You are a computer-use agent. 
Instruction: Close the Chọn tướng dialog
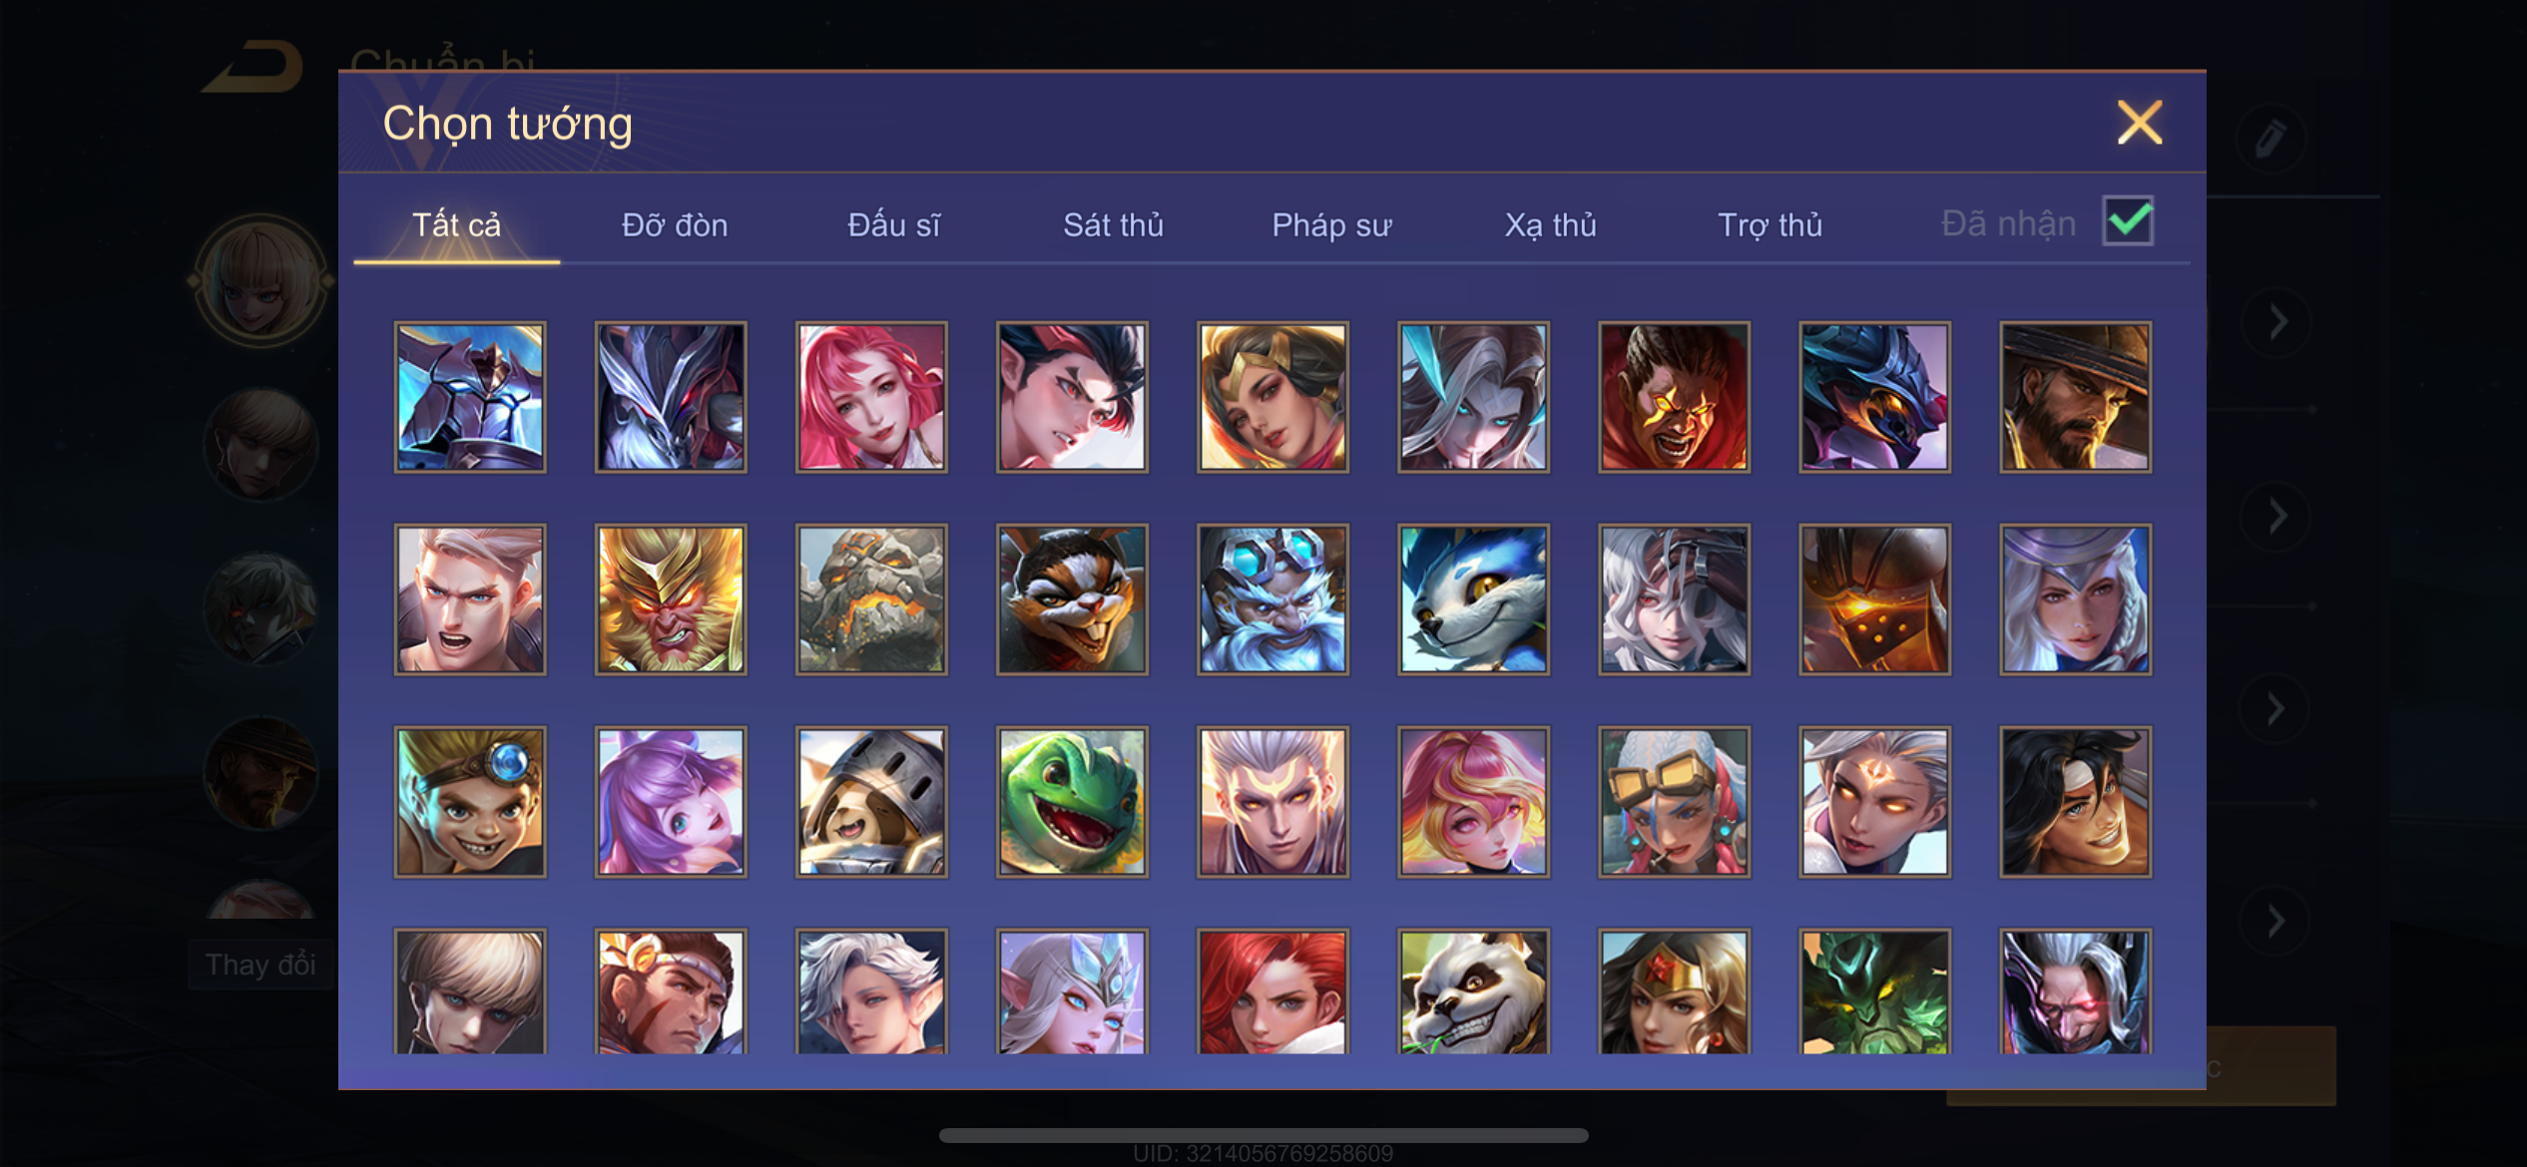[x=2140, y=123]
